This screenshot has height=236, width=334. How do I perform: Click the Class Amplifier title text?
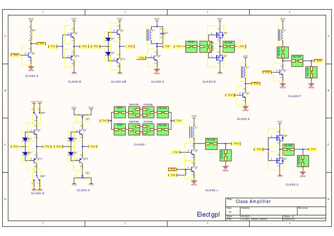coord(253,201)
